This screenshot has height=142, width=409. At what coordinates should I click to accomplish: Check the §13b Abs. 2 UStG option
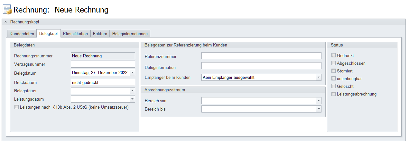[x=17, y=107]
